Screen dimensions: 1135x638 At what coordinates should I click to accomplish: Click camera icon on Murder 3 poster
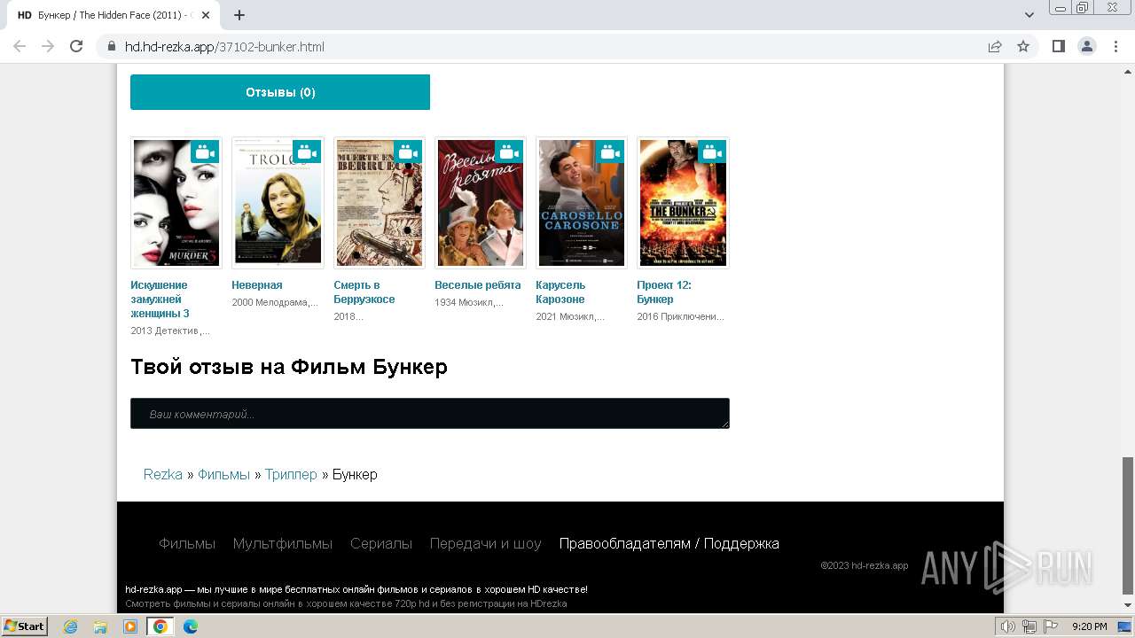206,152
